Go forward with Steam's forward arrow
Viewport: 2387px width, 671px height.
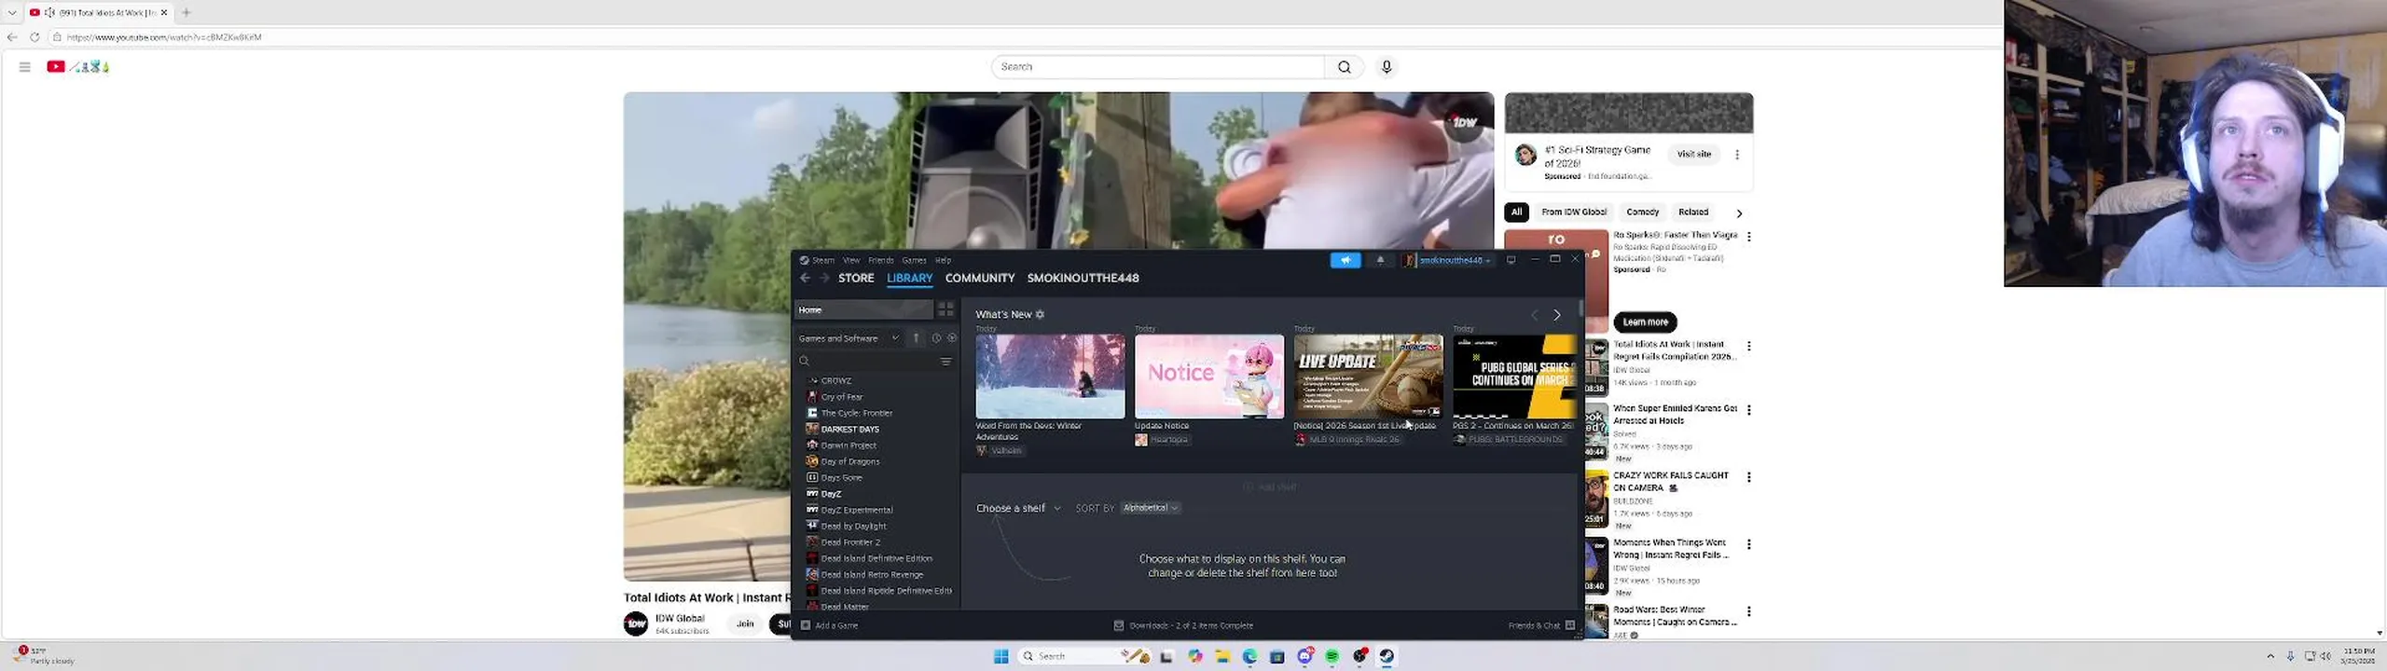pos(824,278)
